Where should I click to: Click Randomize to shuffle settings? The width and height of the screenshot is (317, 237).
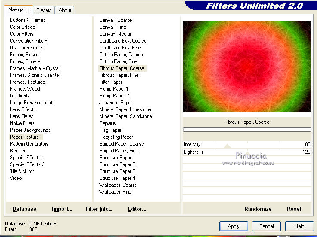tap(258, 209)
